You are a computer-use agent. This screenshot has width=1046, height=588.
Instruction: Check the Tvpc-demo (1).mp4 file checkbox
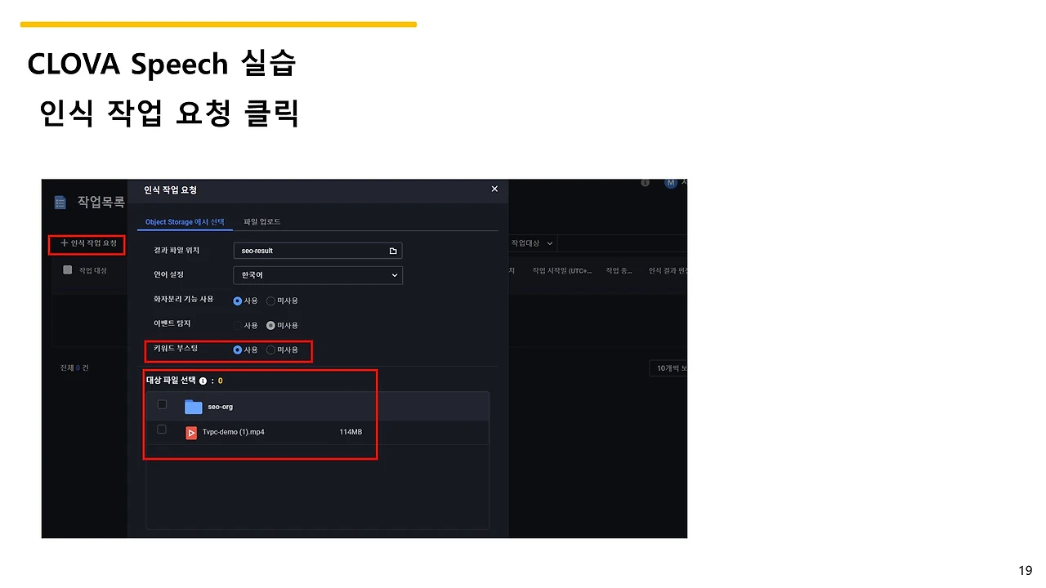[x=162, y=430]
